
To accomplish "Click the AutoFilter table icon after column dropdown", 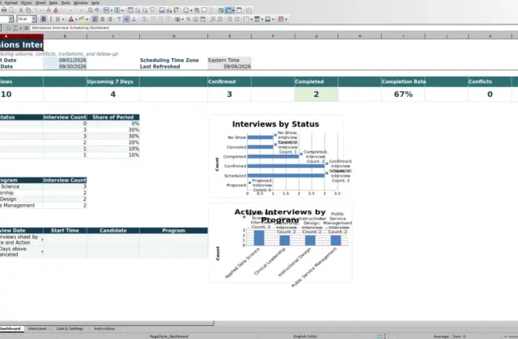I will coord(130,10).
